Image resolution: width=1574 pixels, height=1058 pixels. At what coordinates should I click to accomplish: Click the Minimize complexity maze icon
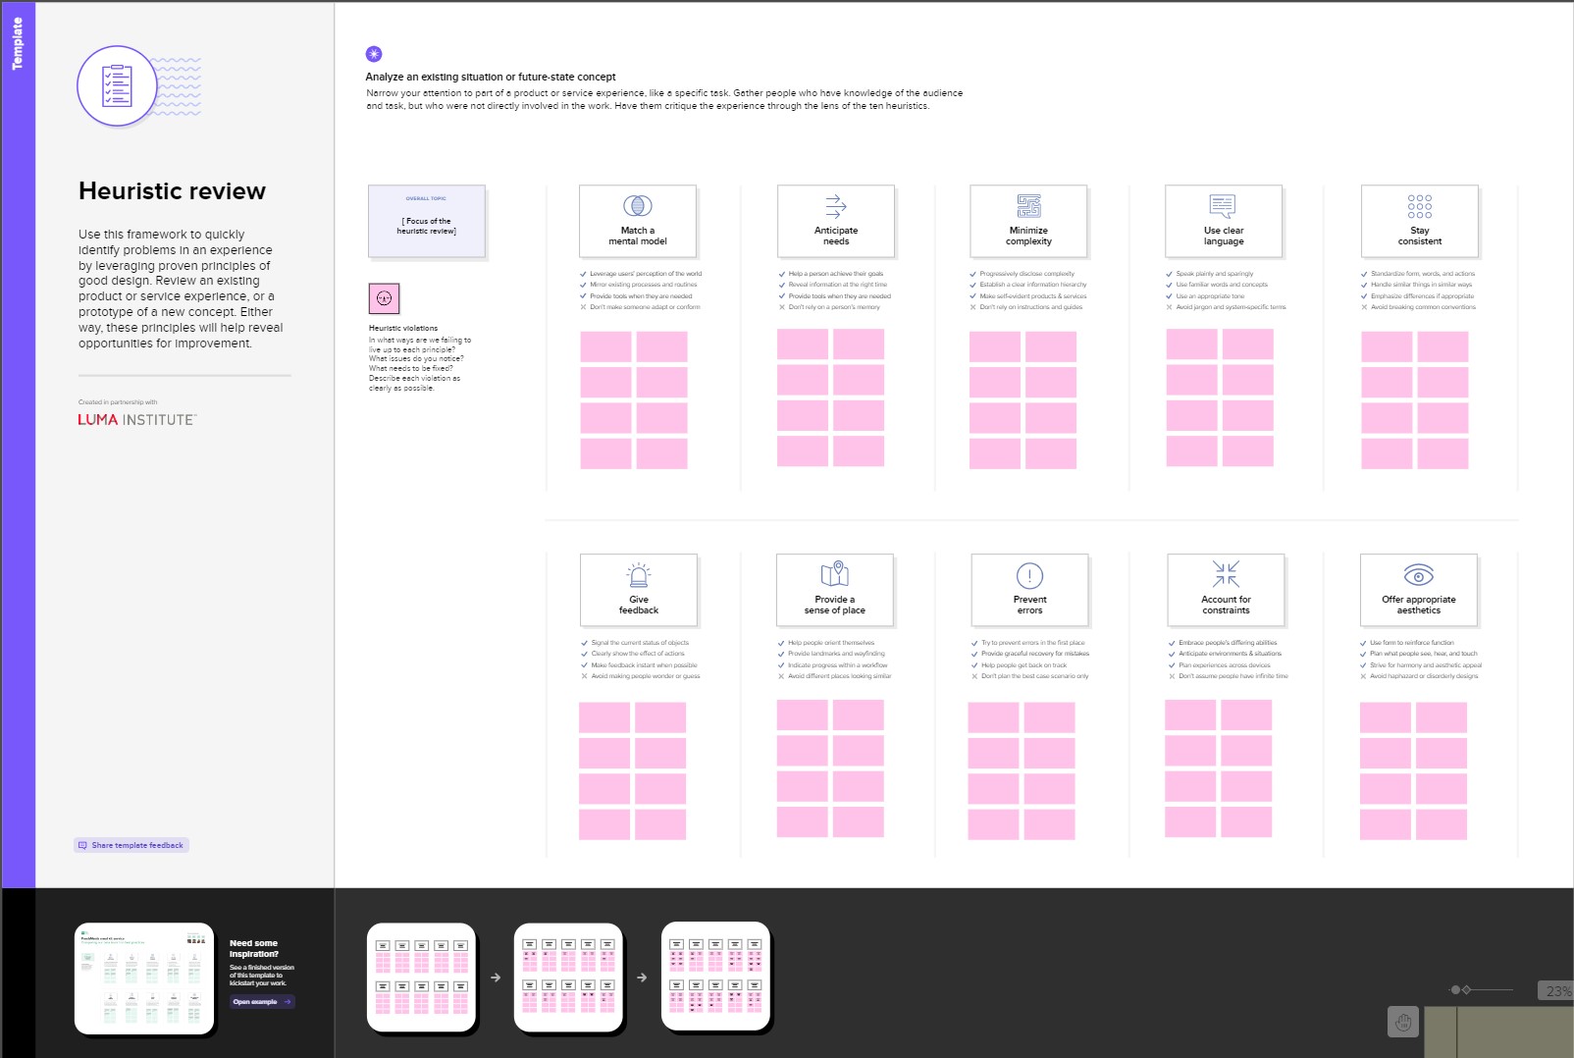point(1028,206)
